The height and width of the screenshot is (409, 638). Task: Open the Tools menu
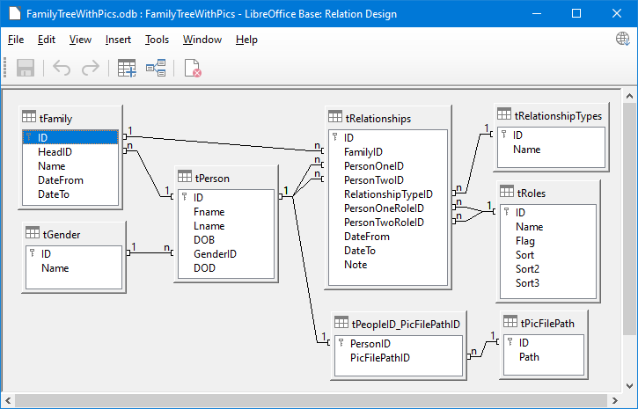coord(157,40)
